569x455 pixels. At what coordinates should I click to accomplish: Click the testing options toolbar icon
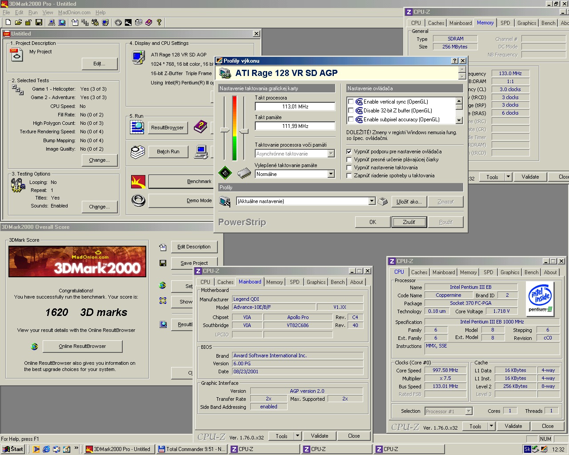click(95, 22)
